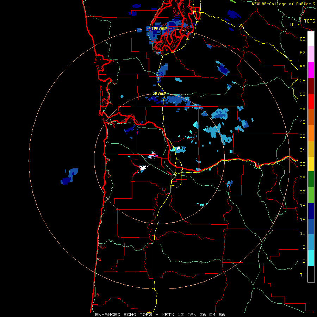Click the gold 34 kft legend swatch
Screen dimensions: 317x317
coord(311,149)
